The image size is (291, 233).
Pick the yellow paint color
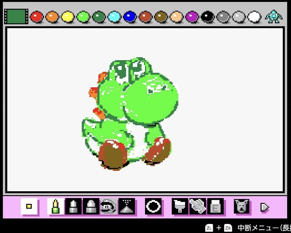tap(68, 17)
